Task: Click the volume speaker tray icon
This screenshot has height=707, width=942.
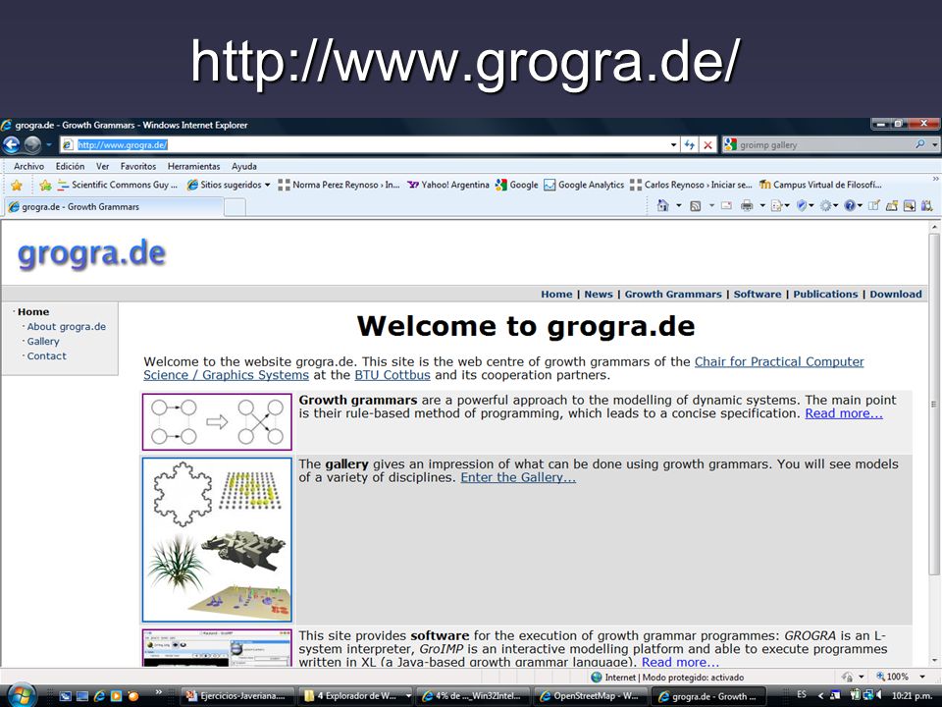Action: [x=878, y=695]
